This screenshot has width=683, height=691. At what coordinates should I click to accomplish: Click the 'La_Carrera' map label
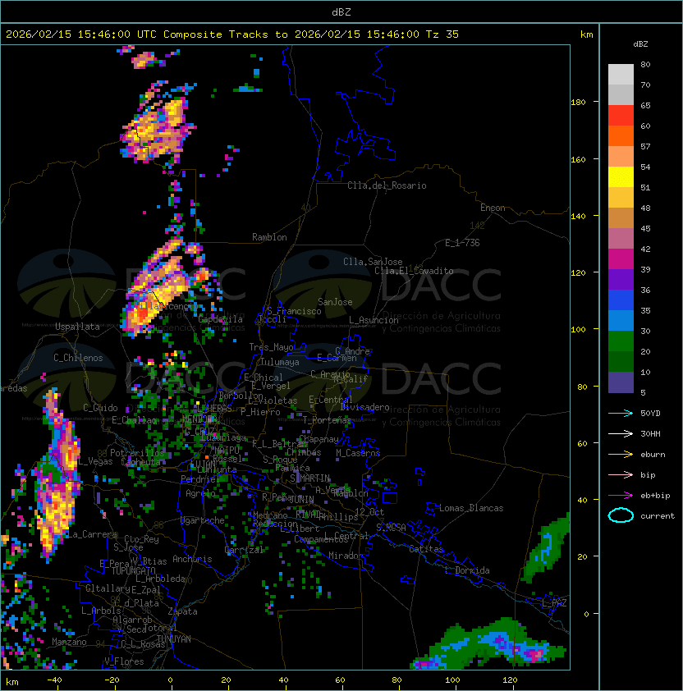pyautogui.click(x=92, y=534)
